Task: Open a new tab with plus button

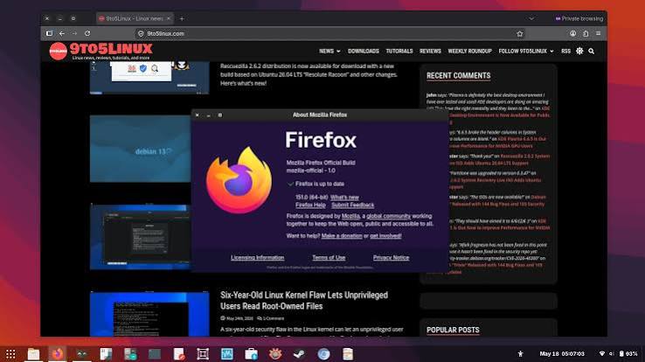Action: [x=182, y=18]
